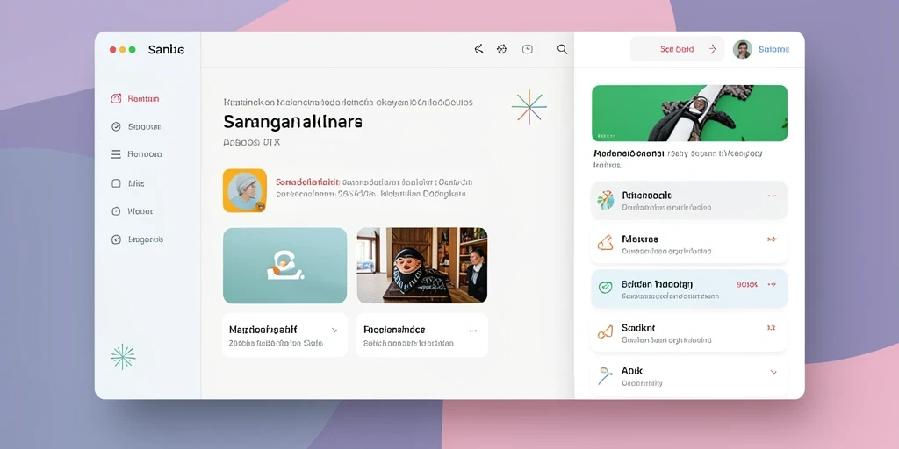Open the more options dots on Fnocionalndce card
This screenshot has width=899, height=449.
coord(473,331)
